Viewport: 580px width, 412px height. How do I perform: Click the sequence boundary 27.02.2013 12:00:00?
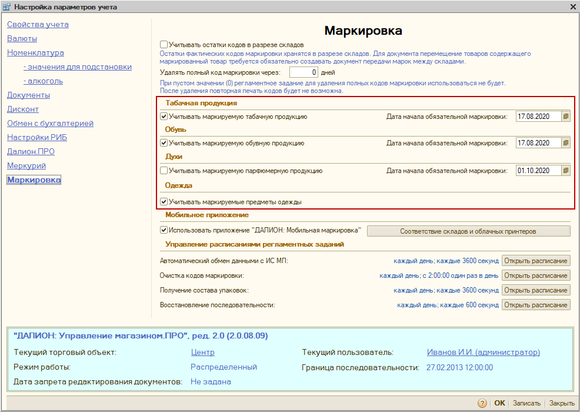(x=459, y=368)
